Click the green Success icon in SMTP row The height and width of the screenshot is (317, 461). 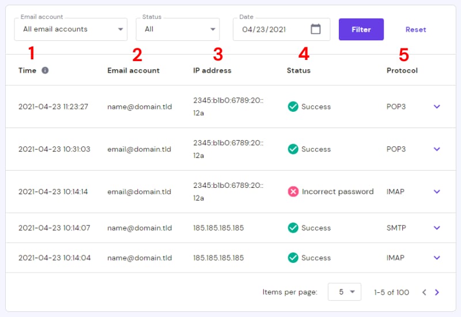point(293,228)
